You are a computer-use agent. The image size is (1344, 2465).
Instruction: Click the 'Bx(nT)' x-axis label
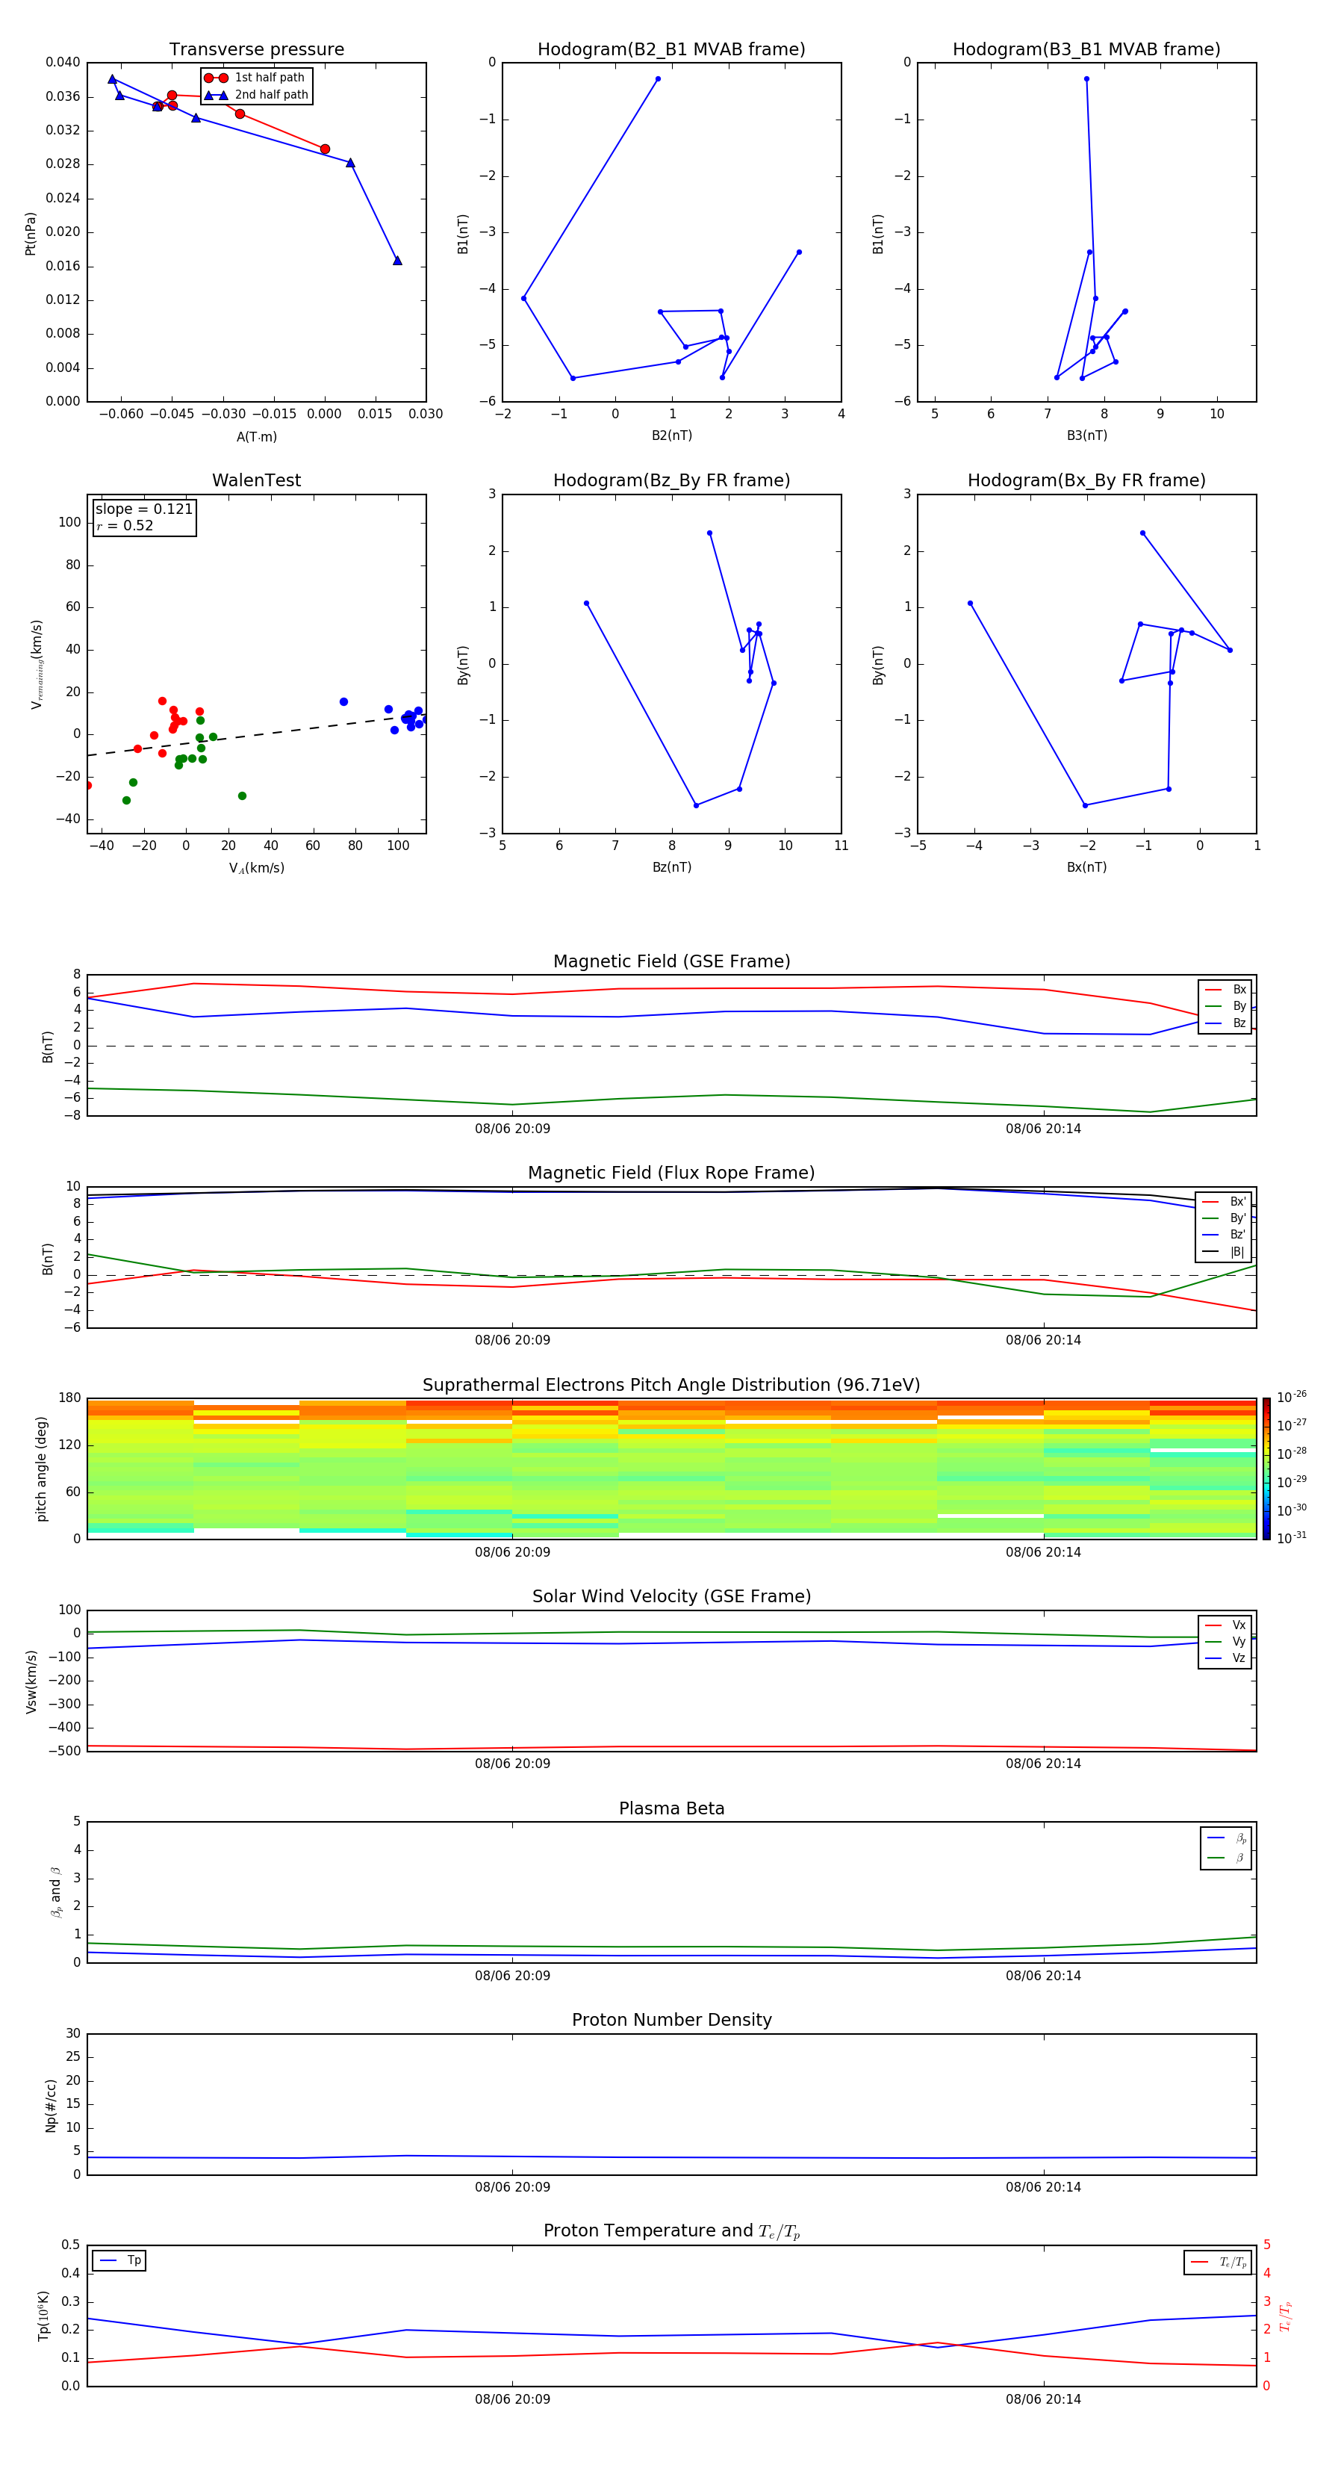[x=1086, y=867]
